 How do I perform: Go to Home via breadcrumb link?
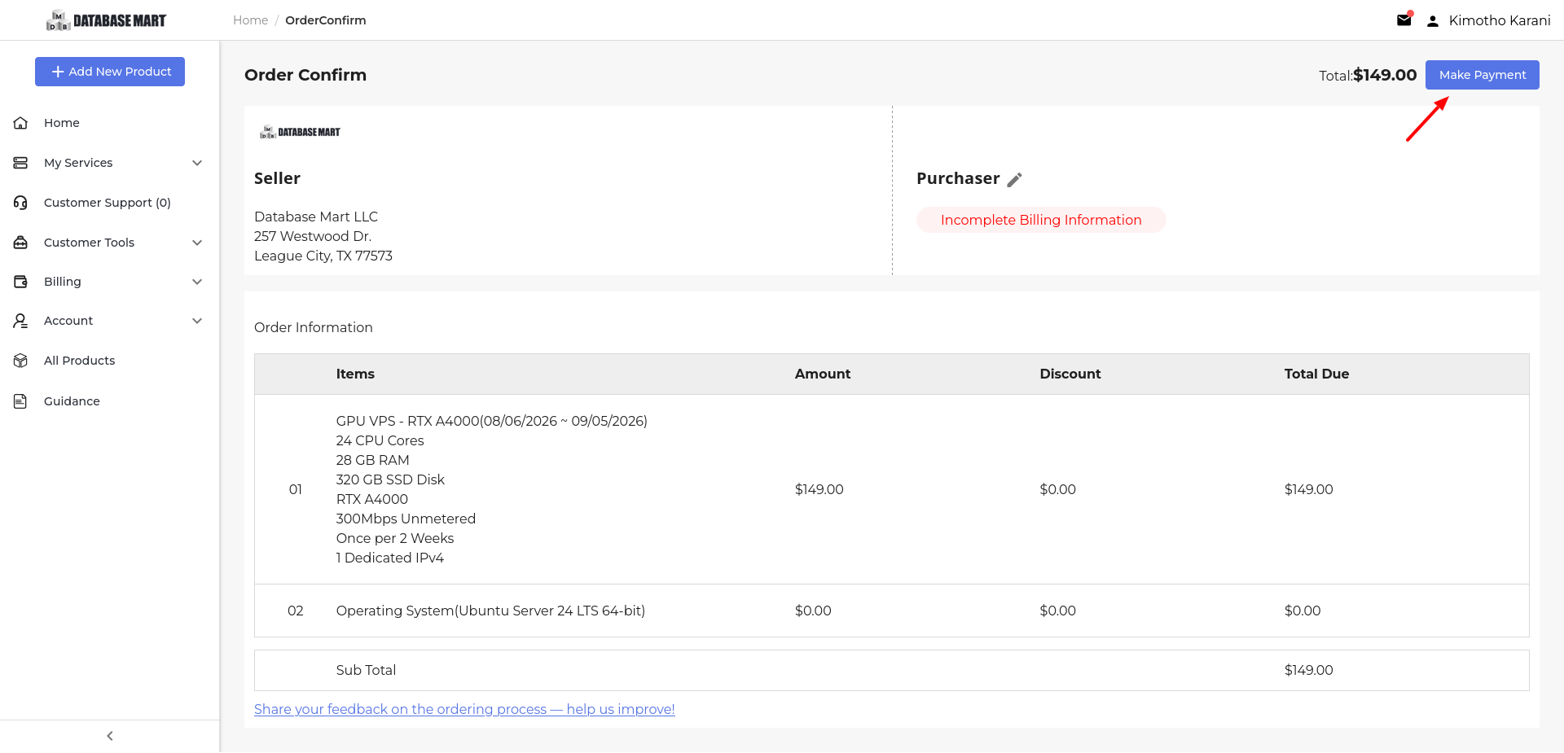coord(250,20)
